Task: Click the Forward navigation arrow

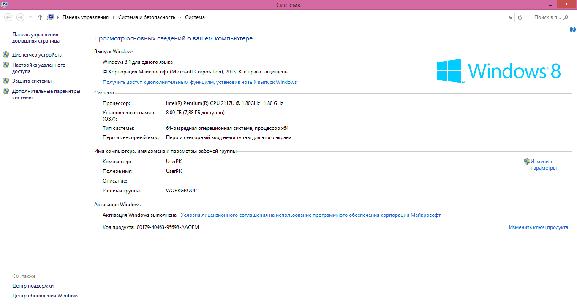Action: tap(20, 17)
